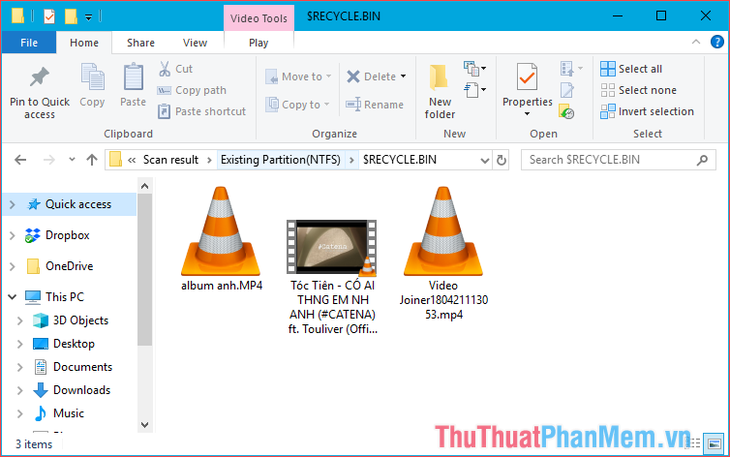Collapse the ribbon with the chevron
This screenshot has width=730, height=457.
point(696,42)
